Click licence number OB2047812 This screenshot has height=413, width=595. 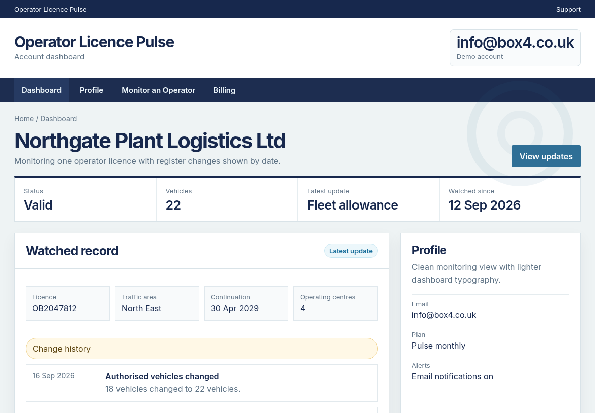(x=54, y=308)
